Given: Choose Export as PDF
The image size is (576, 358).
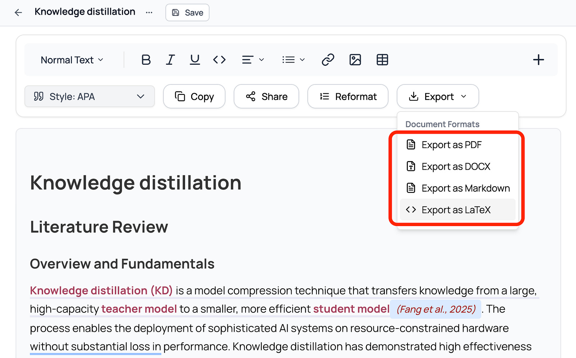Looking at the screenshot, I should coord(458,145).
